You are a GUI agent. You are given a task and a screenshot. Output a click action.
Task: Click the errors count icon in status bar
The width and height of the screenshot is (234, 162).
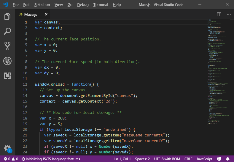[x=7, y=159]
